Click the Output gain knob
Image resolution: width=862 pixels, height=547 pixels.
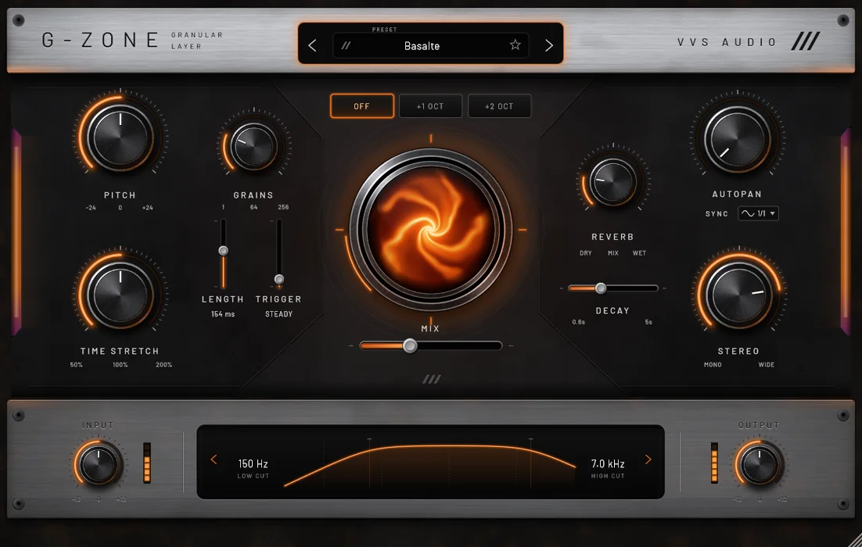pos(760,465)
